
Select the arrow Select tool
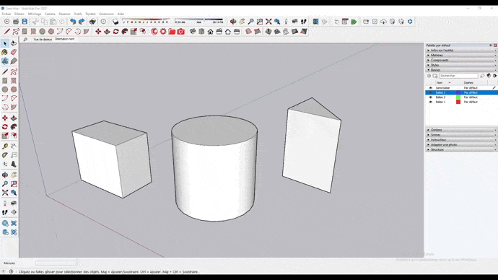[5, 43]
